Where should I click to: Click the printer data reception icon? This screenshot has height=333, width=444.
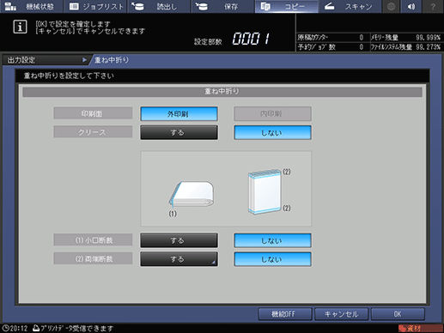coord(36,328)
